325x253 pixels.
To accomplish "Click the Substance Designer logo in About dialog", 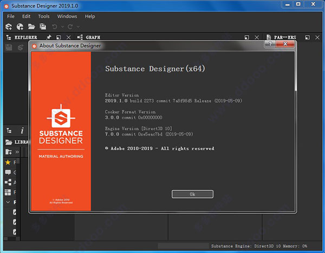I will tap(61, 116).
